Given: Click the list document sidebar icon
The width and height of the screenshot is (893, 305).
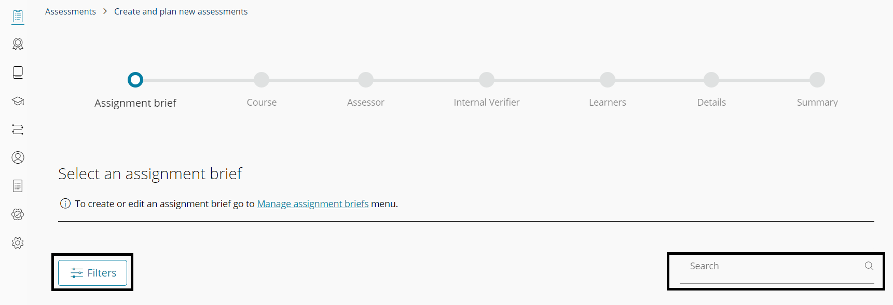Looking at the screenshot, I should point(18,186).
